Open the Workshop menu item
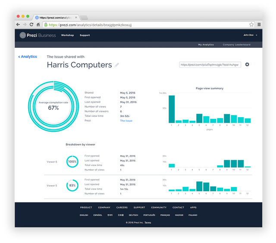Viewport: 276px width, 243px height. click(67, 35)
